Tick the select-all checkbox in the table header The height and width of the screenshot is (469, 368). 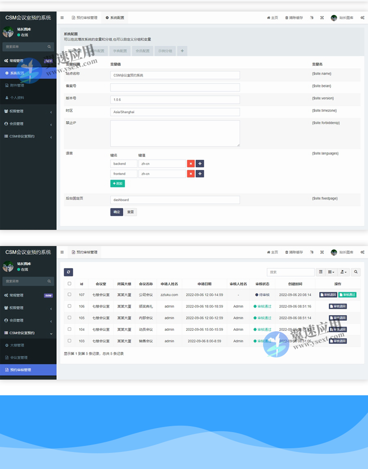tap(69, 284)
